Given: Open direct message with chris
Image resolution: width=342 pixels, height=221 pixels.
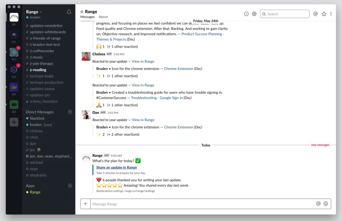Looking at the screenshot, I should [x=34, y=137].
